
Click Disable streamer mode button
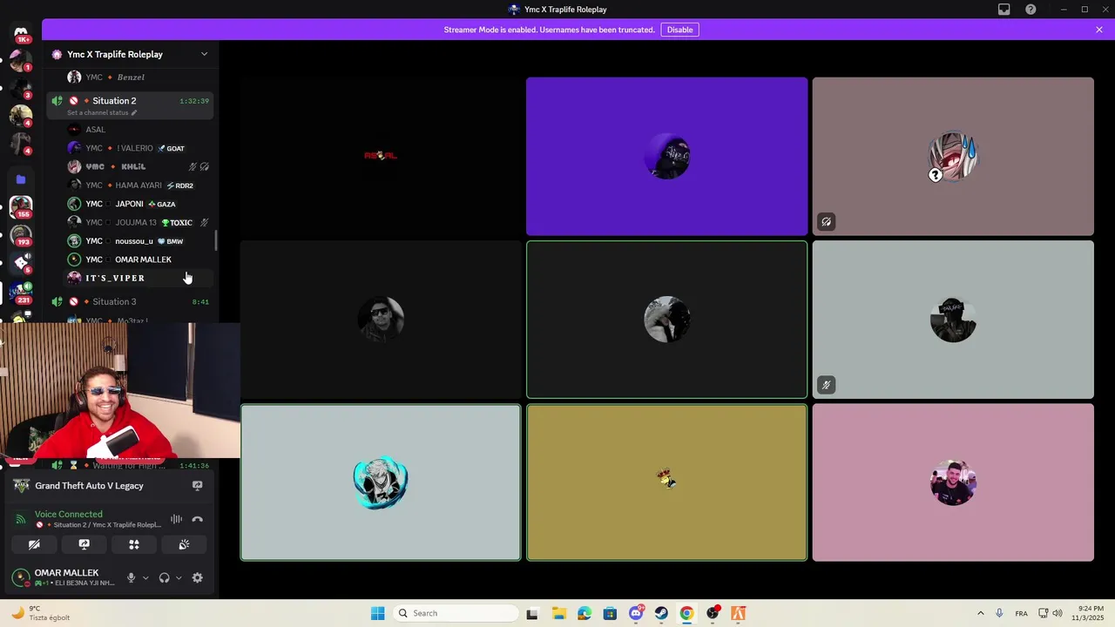pos(679,30)
